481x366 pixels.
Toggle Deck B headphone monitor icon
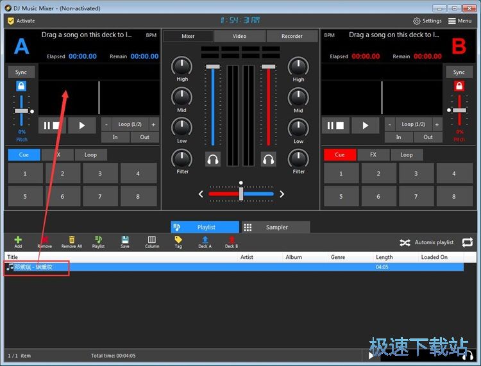[269, 160]
